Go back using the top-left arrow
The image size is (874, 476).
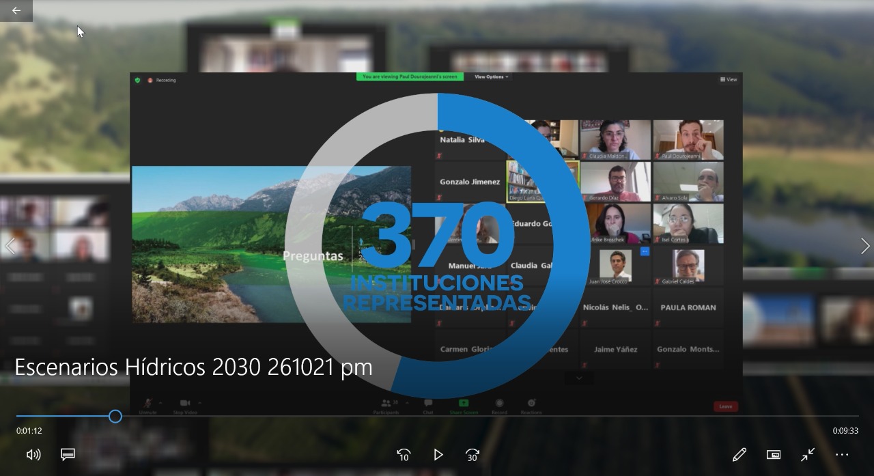(x=16, y=11)
